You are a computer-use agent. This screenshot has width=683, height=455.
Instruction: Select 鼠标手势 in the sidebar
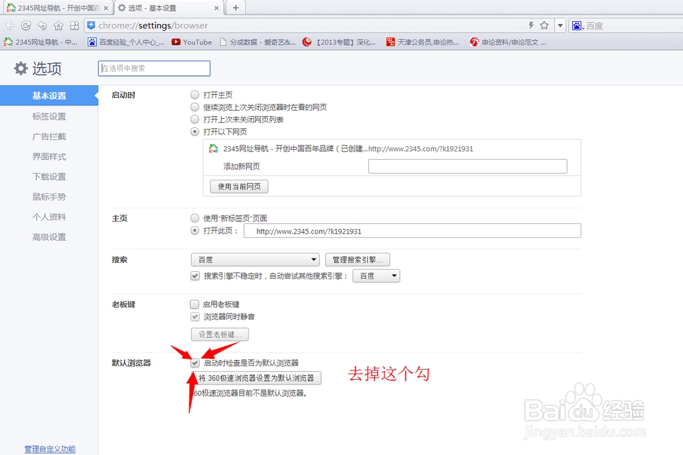point(49,197)
